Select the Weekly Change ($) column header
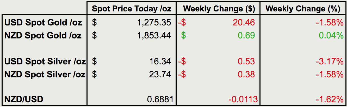The image size is (347, 107). tap(219, 9)
